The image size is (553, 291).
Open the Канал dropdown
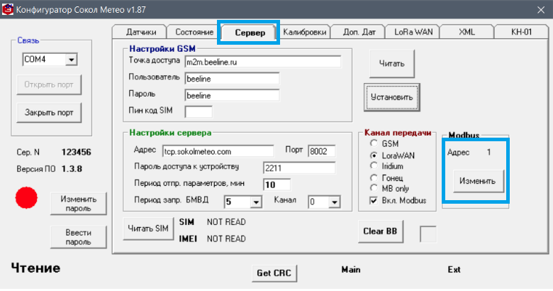pyautogui.click(x=335, y=202)
